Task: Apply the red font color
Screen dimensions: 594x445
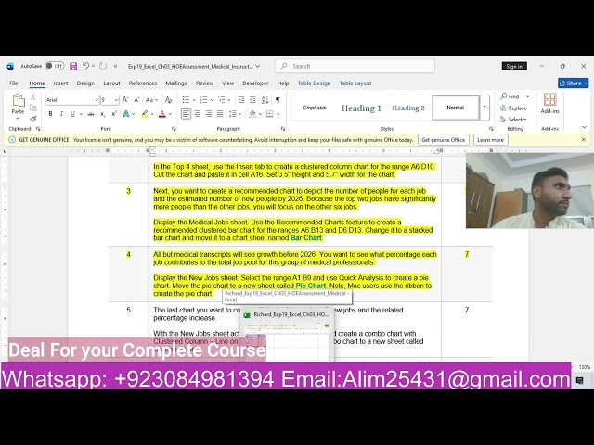Action: (x=162, y=114)
